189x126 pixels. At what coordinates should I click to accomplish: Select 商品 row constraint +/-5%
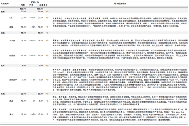[33, 101]
